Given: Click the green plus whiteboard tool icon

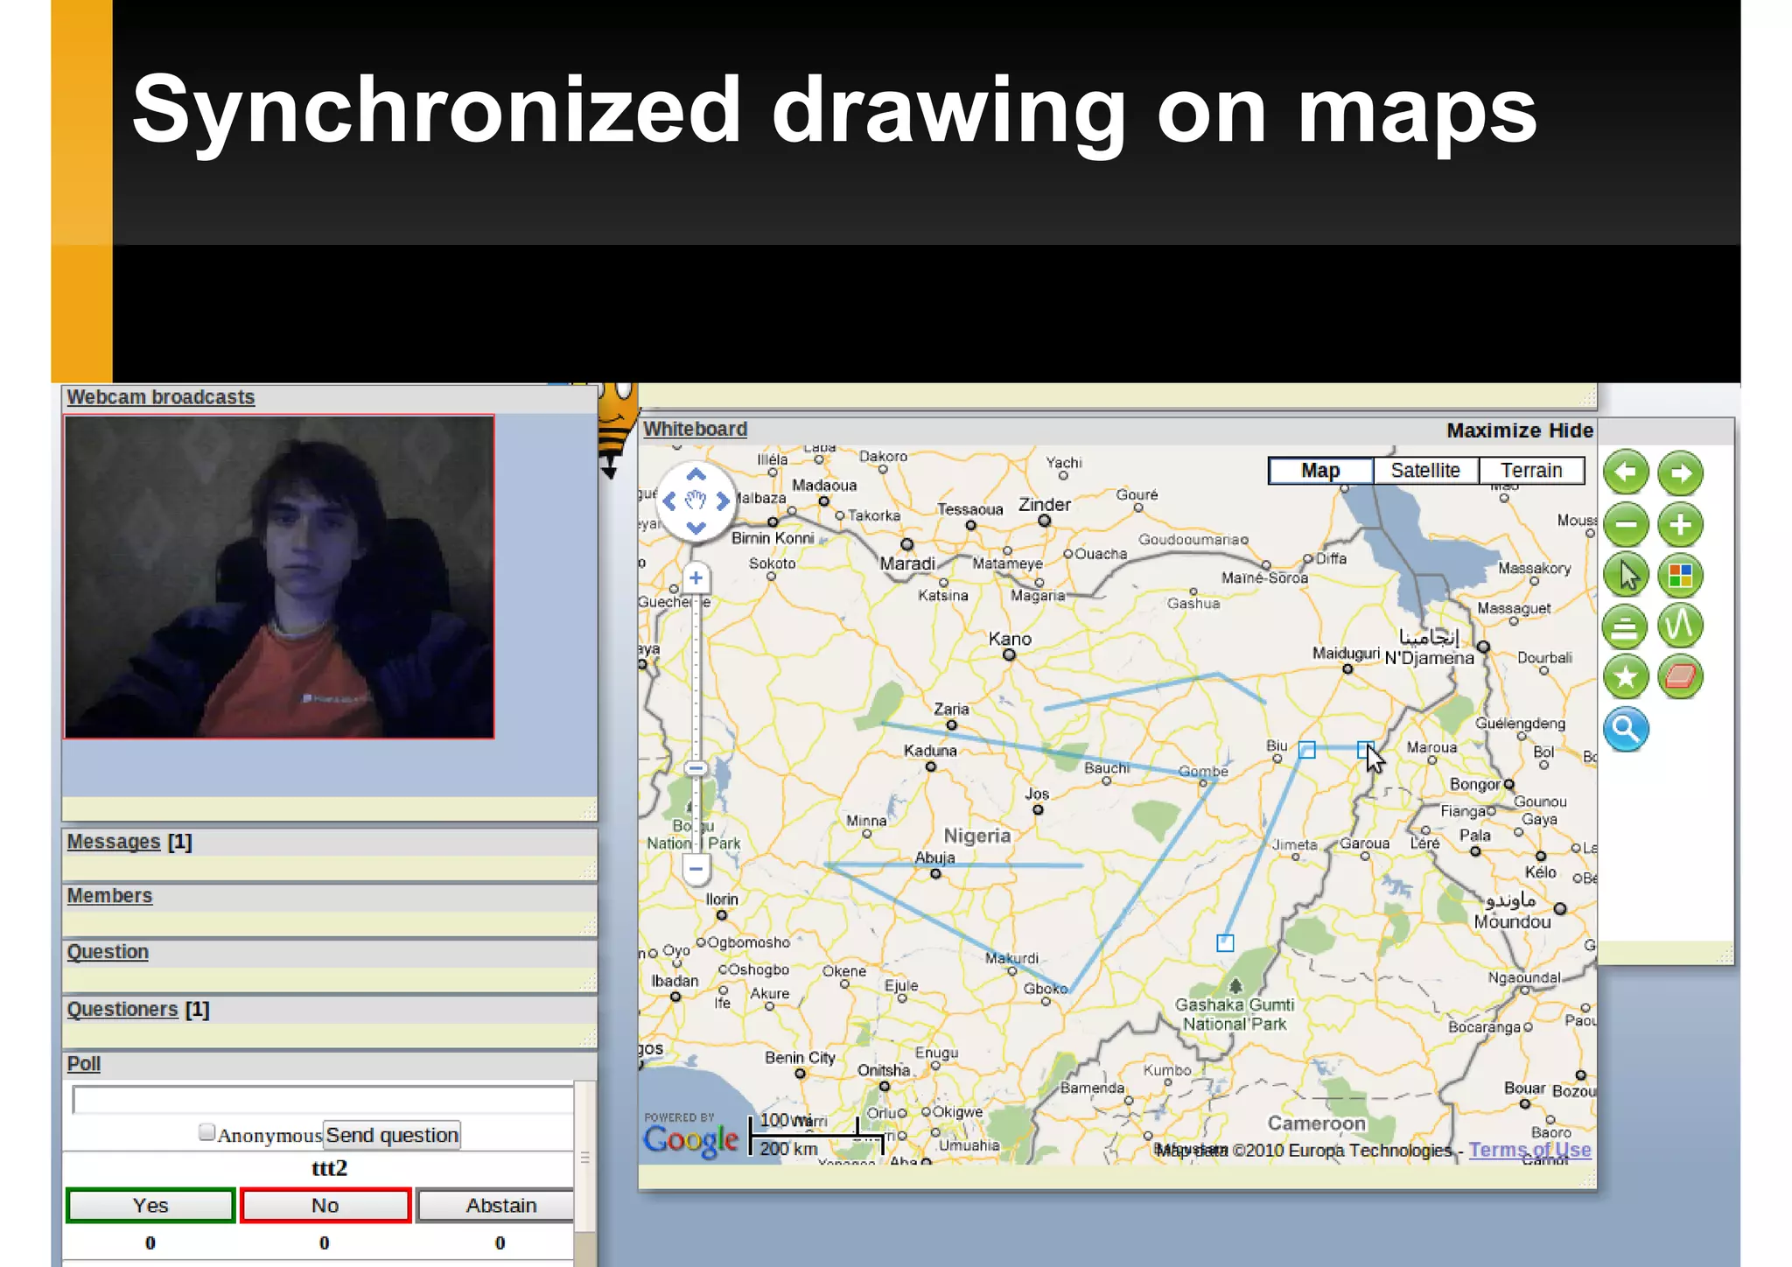Looking at the screenshot, I should click(1680, 525).
